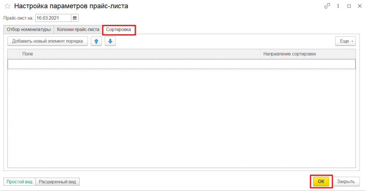Viewport: 366px width, 191px height.
Task: Expand the Еще dropdown menu
Action: (x=346, y=41)
